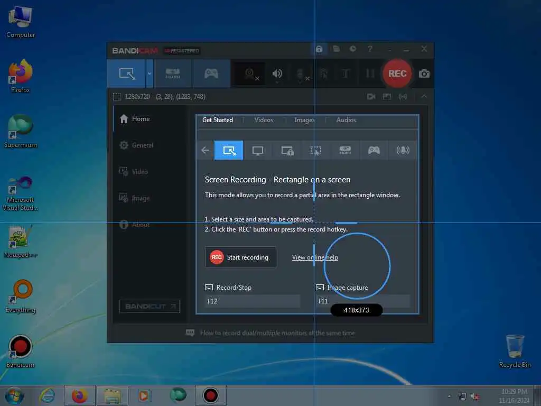Switch to the Videos tab
The height and width of the screenshot is (406, 541).
(x=264, y=120)
